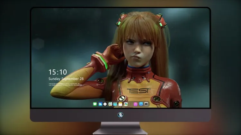Open the clapperboard Videos dock icon
Viewport: 241px width, 135px height.
[x=115, y=104]
